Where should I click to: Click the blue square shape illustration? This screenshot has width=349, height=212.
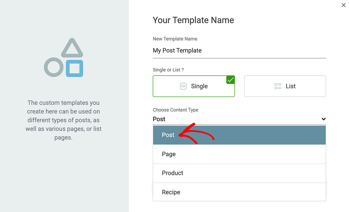click(x=74, y=68)
